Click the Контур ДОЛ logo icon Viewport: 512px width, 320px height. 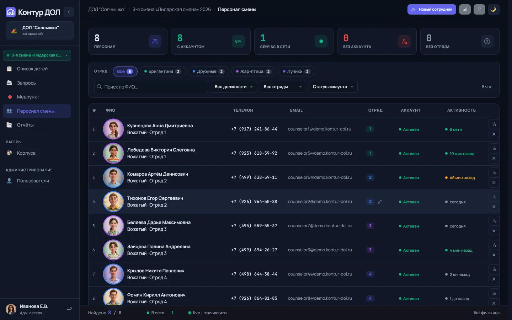[x=11, y=12]
